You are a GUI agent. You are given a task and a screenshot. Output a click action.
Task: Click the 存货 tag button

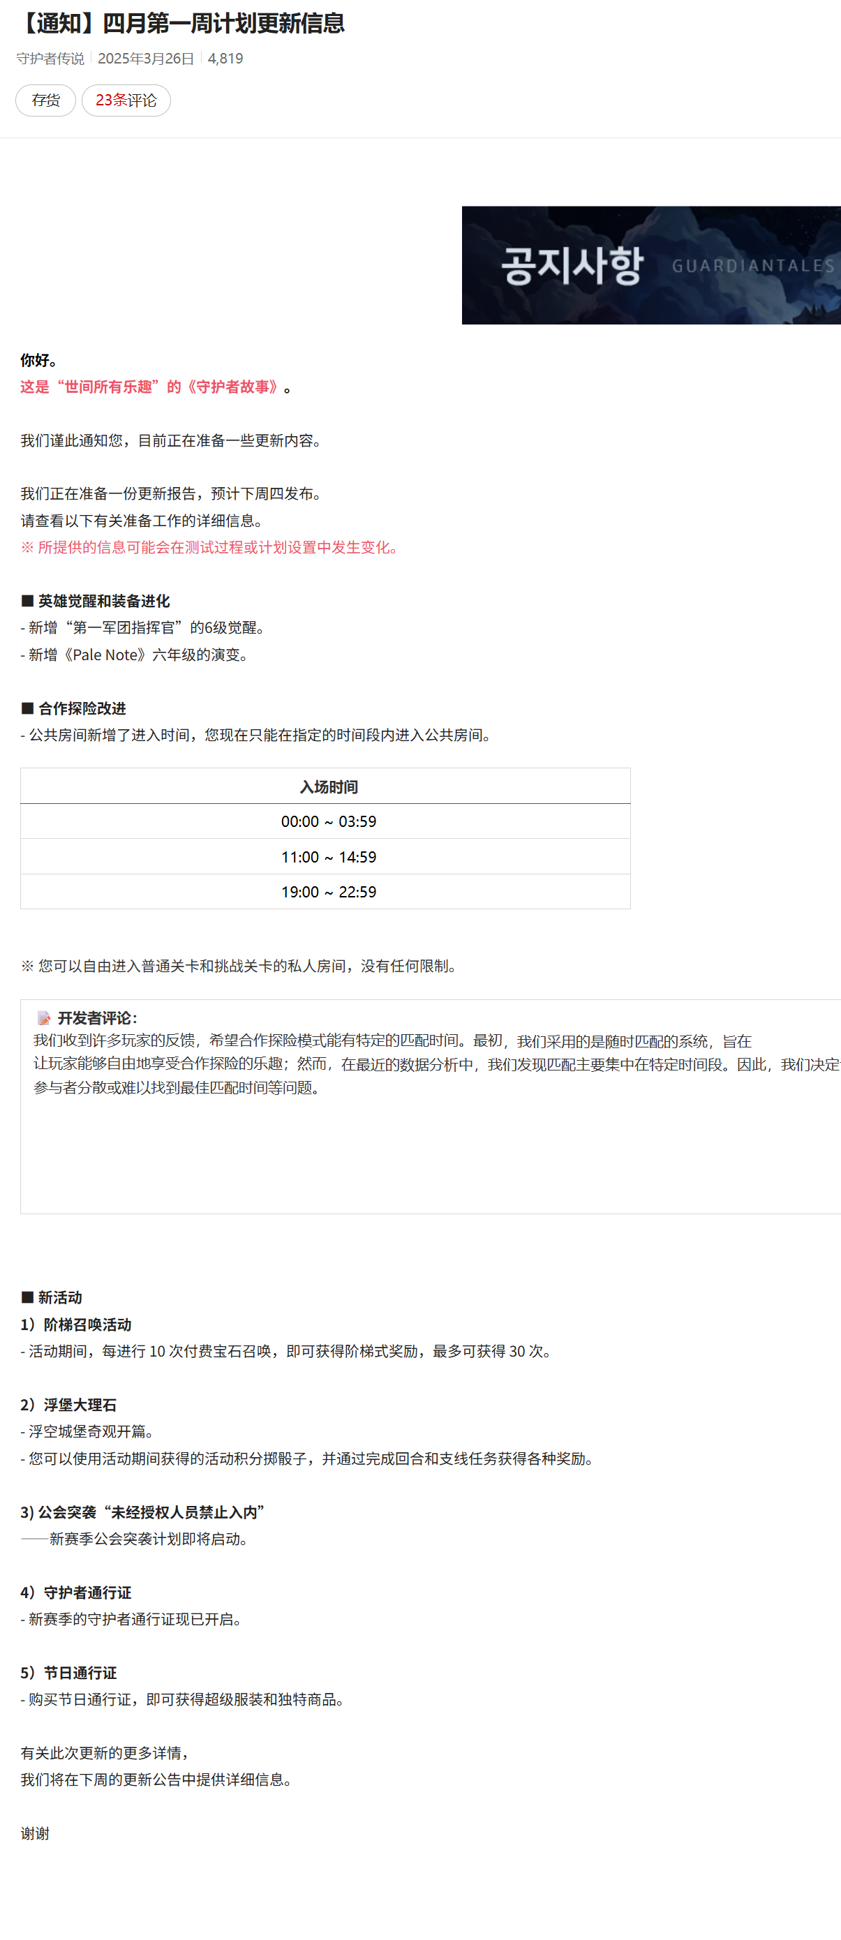(45, 100)
